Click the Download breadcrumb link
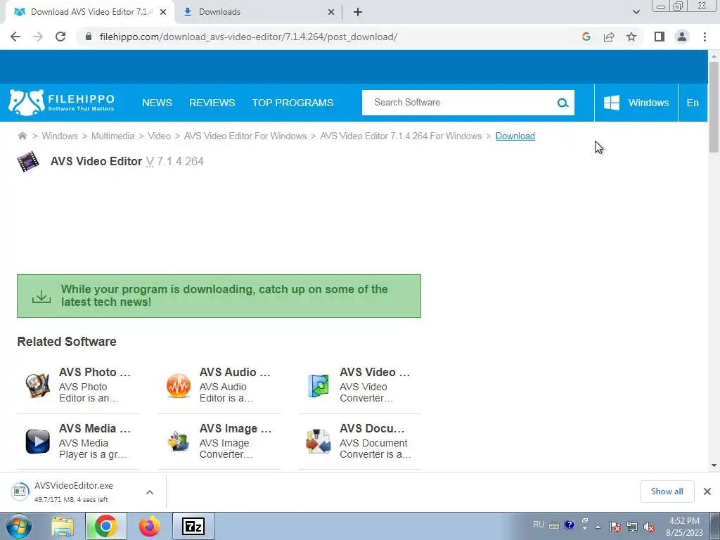720x540 pixels. (515, 136)
